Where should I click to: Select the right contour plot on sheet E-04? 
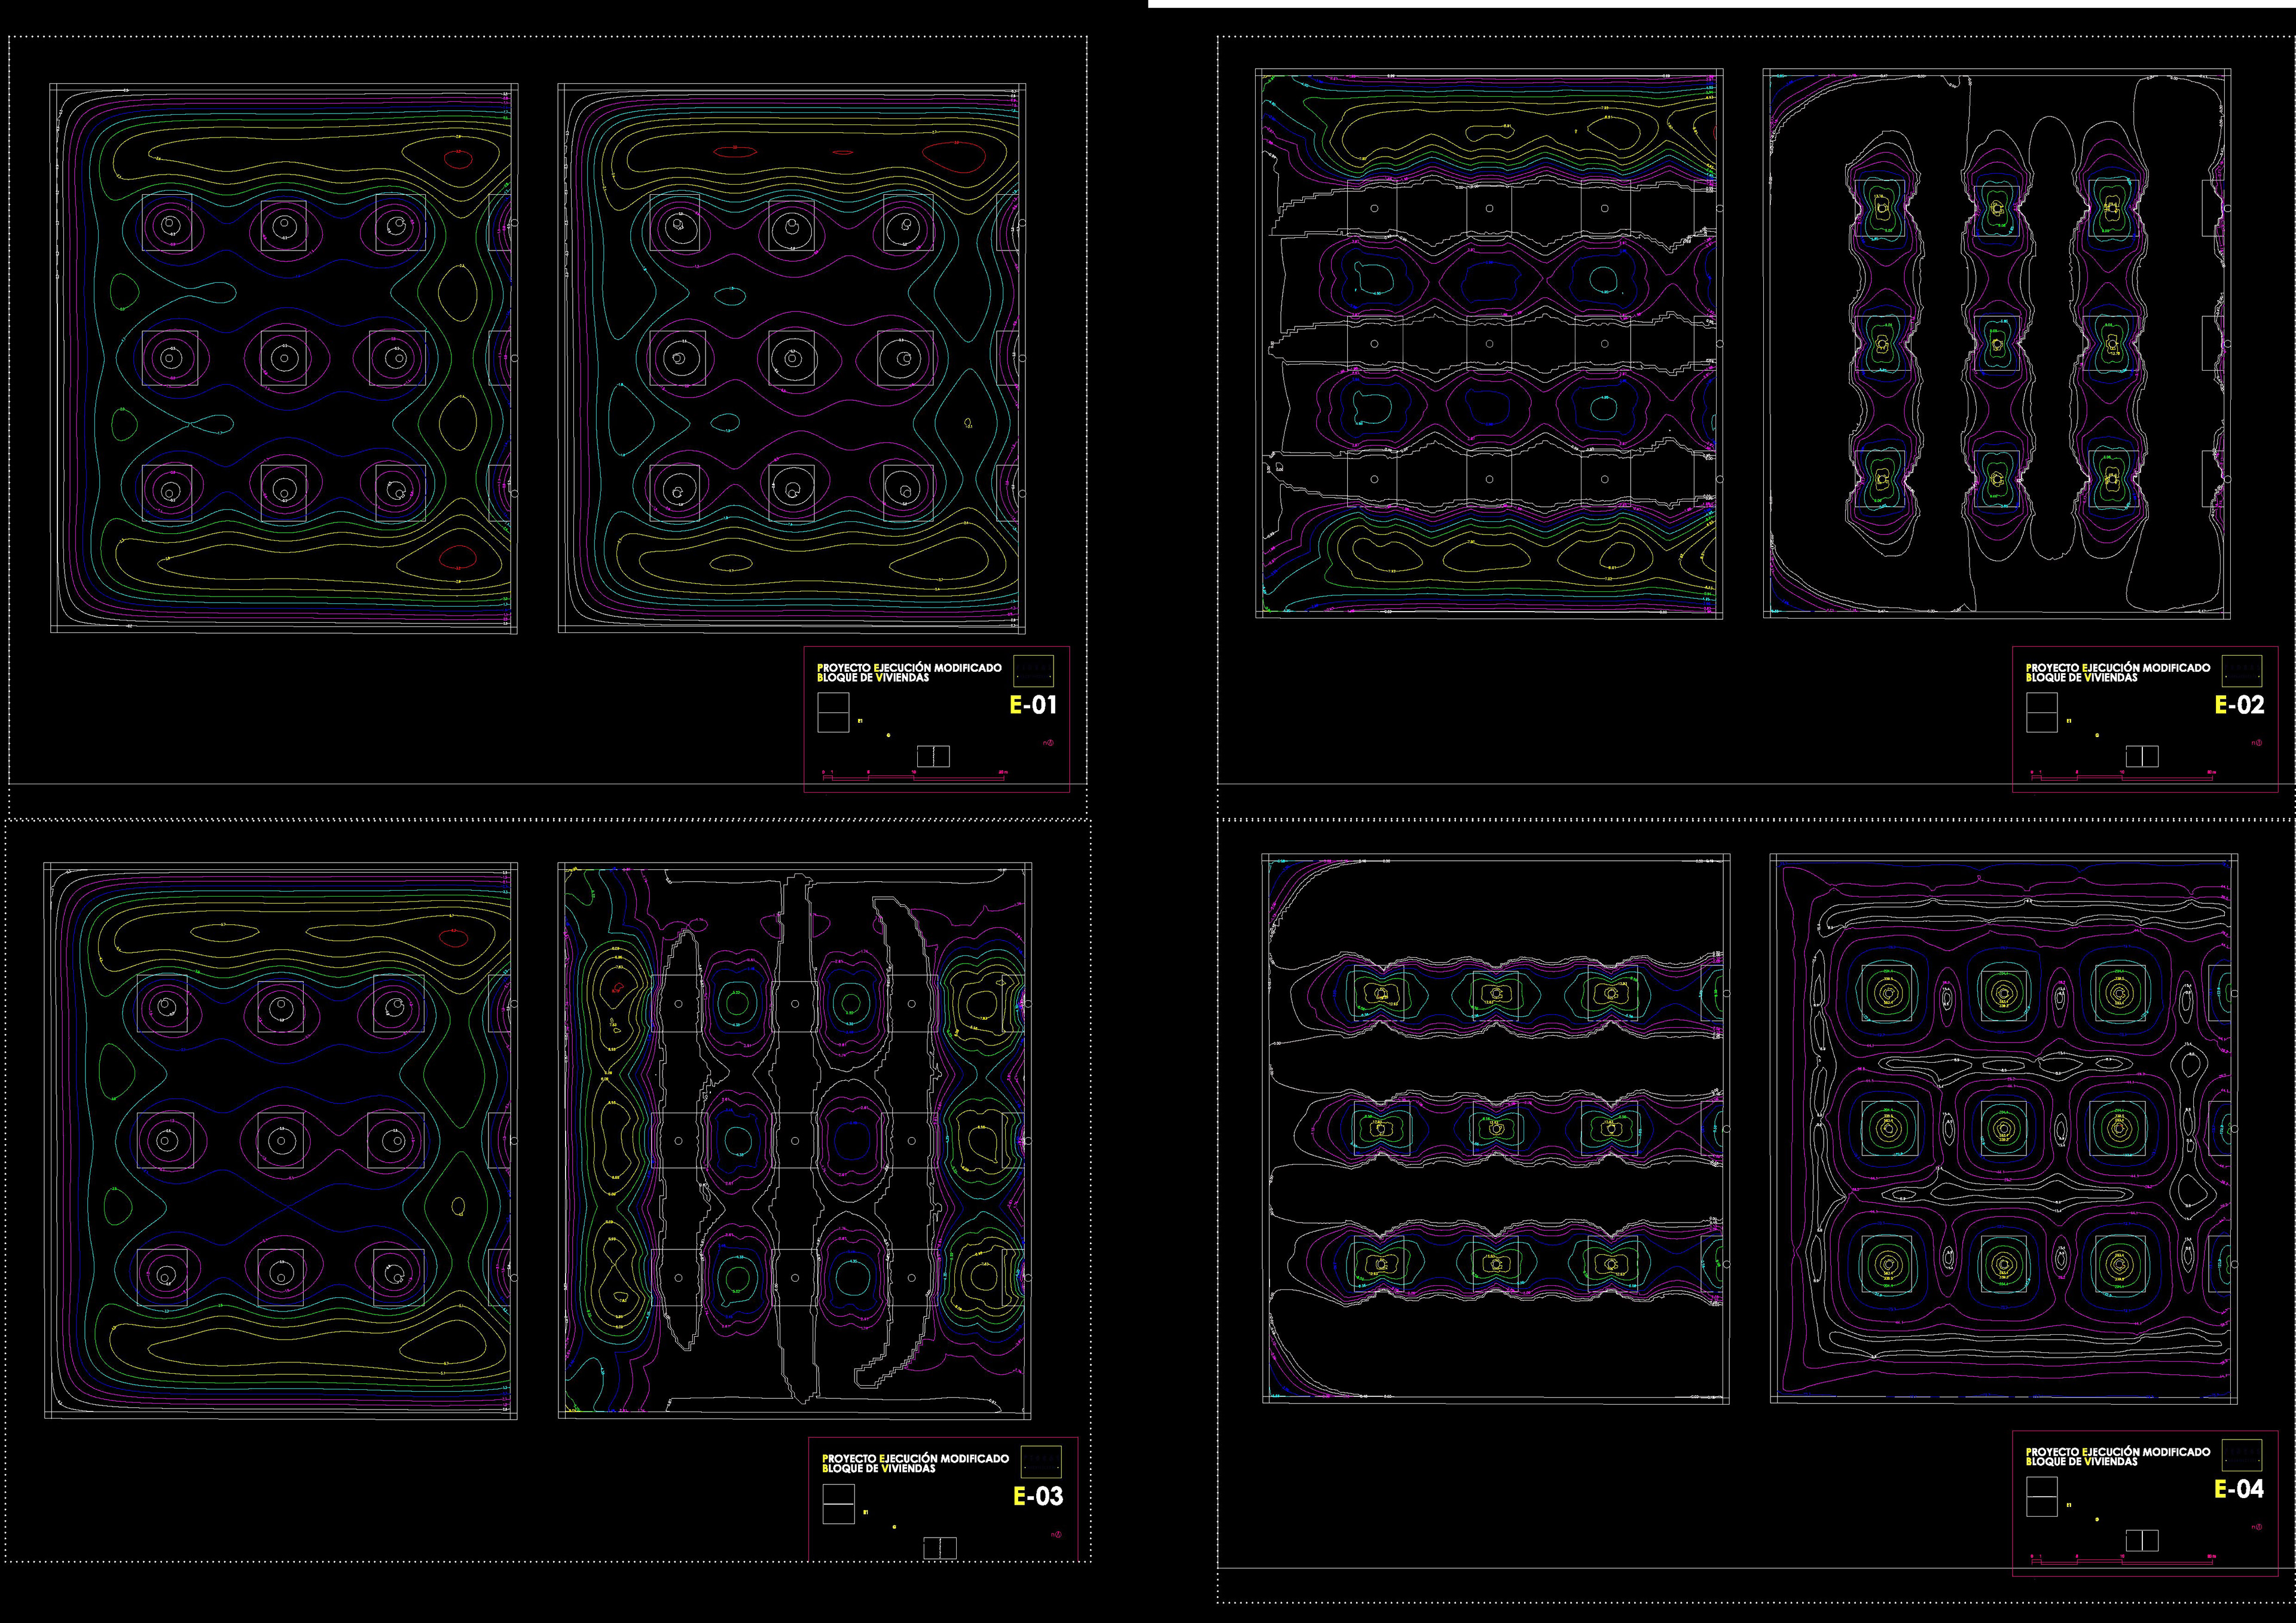click(2003, 1128)
